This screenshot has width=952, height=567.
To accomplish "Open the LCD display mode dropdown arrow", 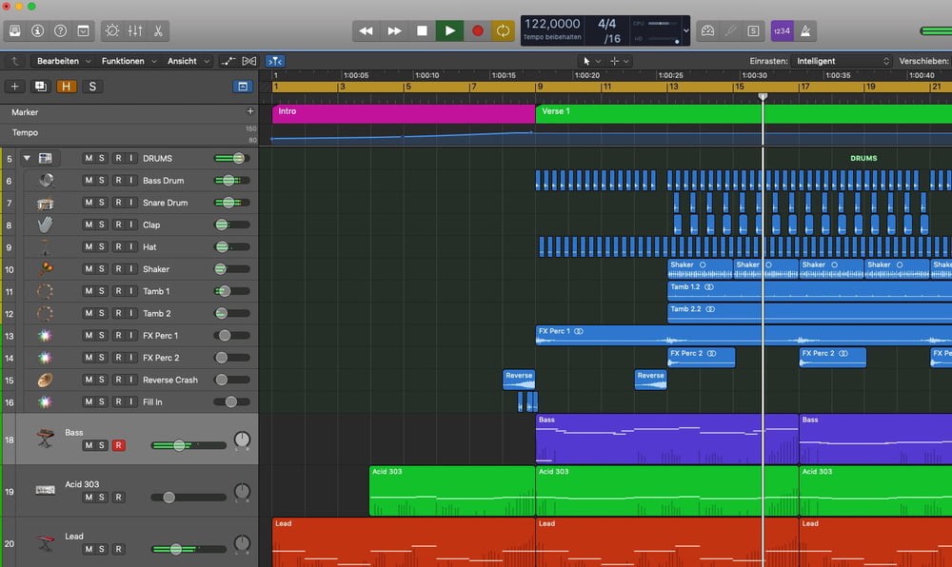I will pos(685,30).
